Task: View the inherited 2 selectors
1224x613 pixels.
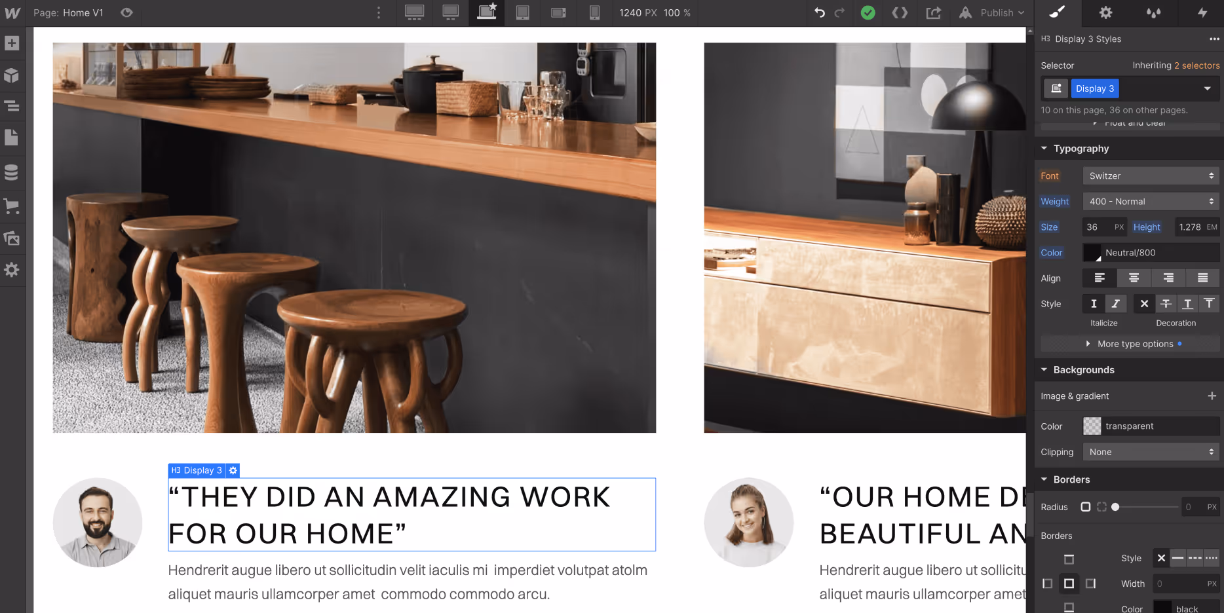Action: [1196, 65]
